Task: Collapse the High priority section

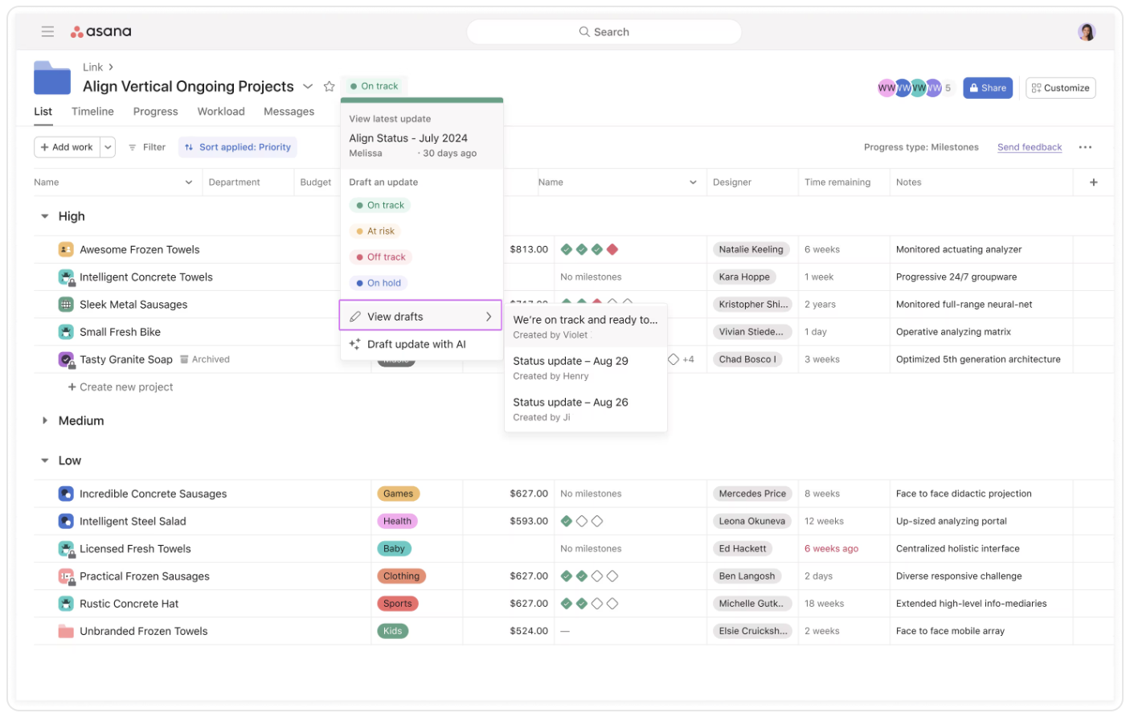Action: pos(45,216)
